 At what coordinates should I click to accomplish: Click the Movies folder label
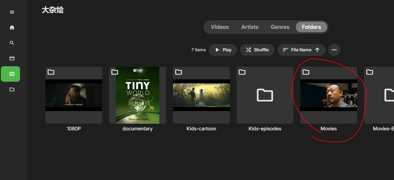tap(329, 129)
